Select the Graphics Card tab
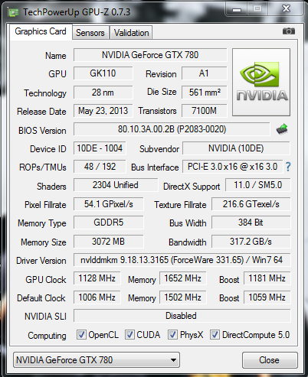This screenshot has width=308, height=377. pyautogui.click(x=41, y=31)
